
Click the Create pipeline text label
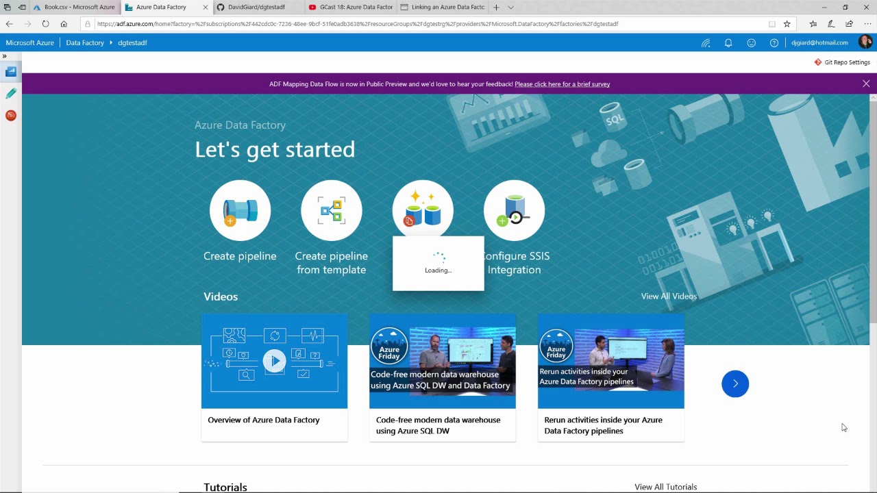coord(240,256)
